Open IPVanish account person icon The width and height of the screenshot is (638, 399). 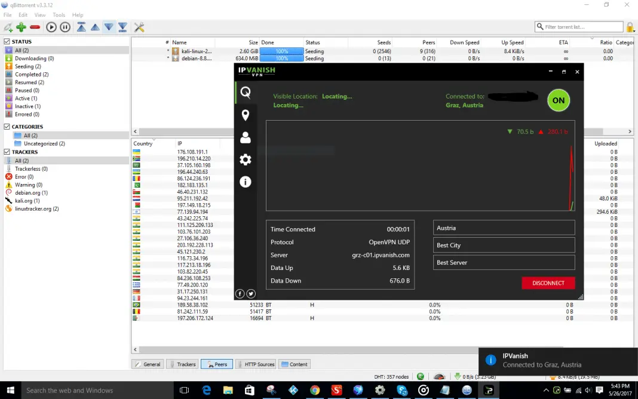coord(246,137)
